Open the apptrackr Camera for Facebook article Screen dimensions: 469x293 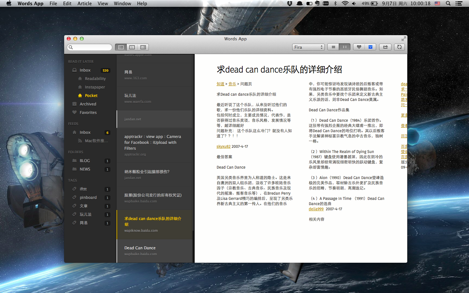tap(155, 146)
